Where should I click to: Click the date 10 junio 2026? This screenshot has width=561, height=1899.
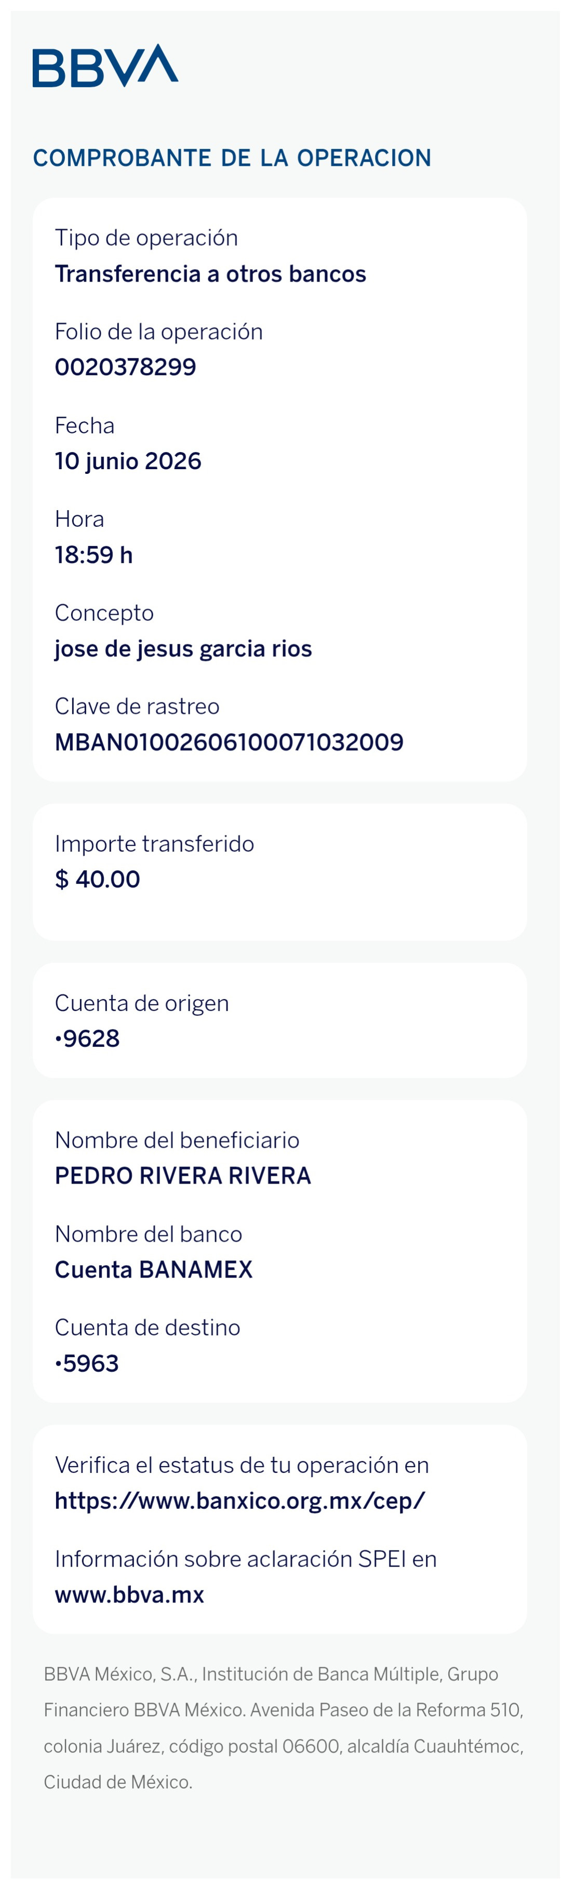[x=128, y=461]
